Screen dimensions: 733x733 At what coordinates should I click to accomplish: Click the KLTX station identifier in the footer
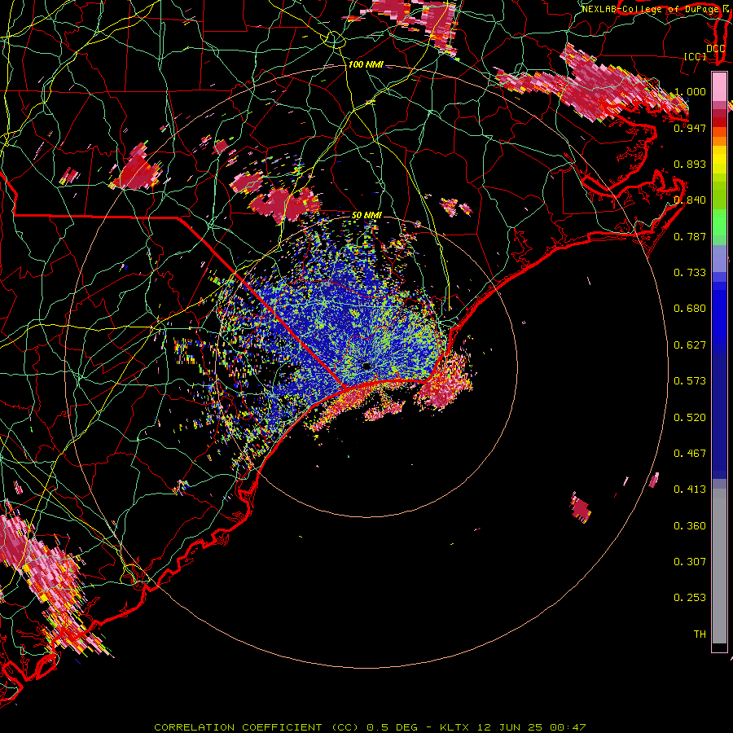(x=454, y=727)
